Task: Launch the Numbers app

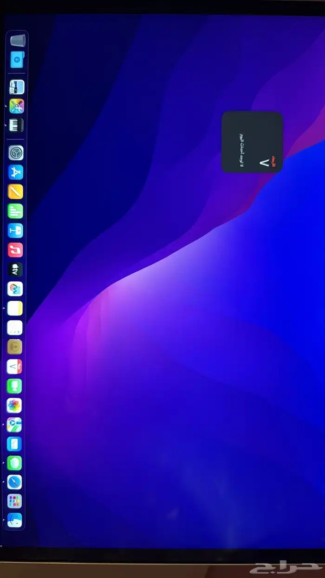Action: pos(15,211)
